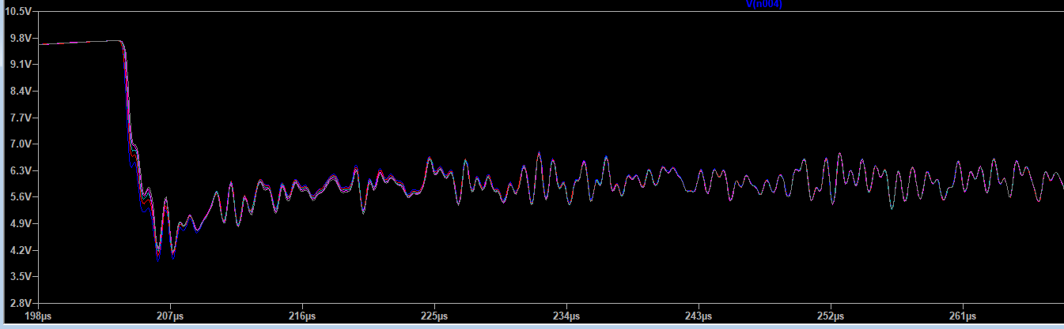Screen dimensions: 1064x329
Task: Click the 234µs time axis label
Action: [x=566, y=316]
